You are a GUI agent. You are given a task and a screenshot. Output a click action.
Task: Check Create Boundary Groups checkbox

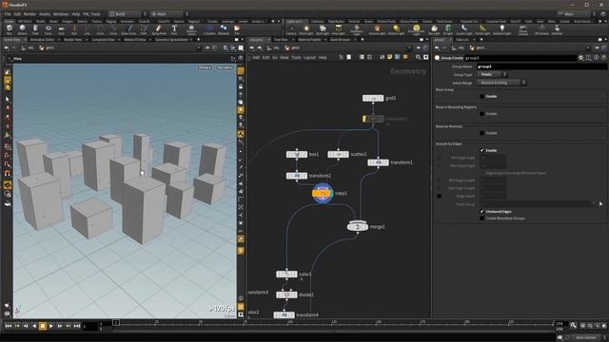482,218
